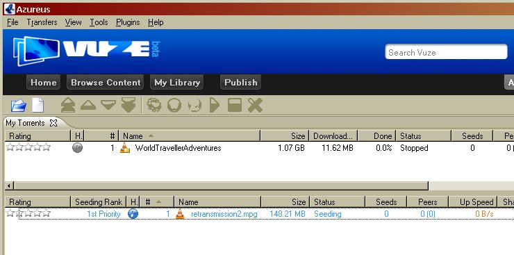Sort downloads by the Seeds column
514x255 pixels.
click(x=472, y=135)
